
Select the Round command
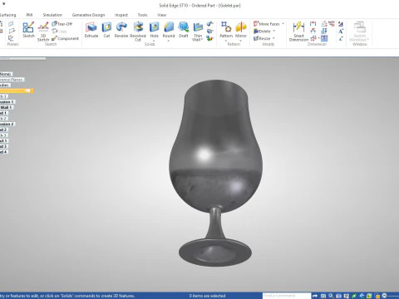(169, 30)
